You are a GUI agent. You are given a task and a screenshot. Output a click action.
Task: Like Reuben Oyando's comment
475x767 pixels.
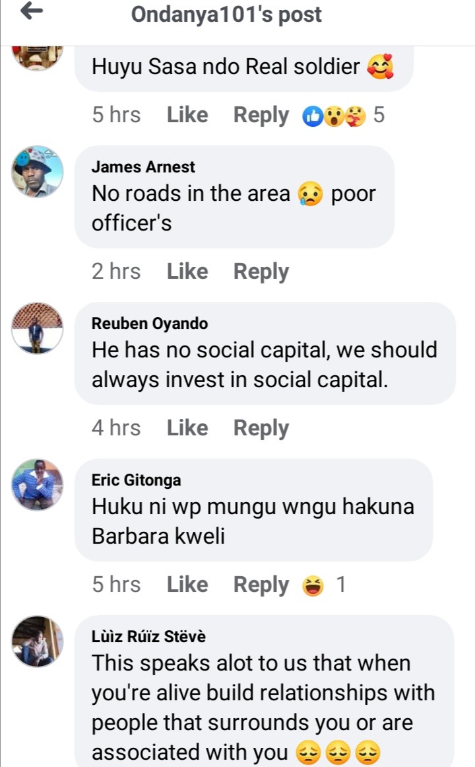click(x=187, y=428)
